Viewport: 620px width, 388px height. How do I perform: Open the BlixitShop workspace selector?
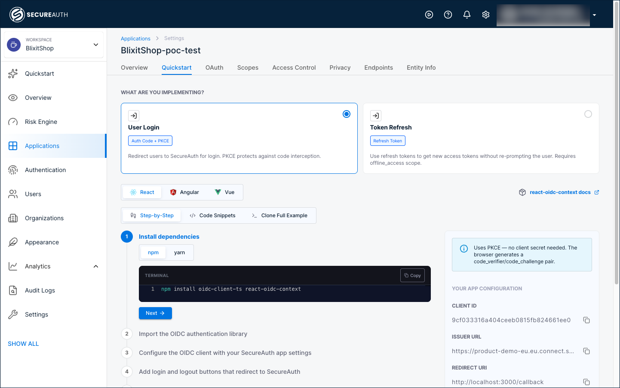54,44
